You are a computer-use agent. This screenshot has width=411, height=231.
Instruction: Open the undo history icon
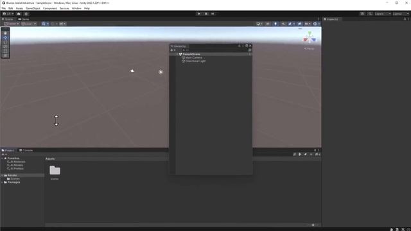pyautogui.click(x=362, y=13)
